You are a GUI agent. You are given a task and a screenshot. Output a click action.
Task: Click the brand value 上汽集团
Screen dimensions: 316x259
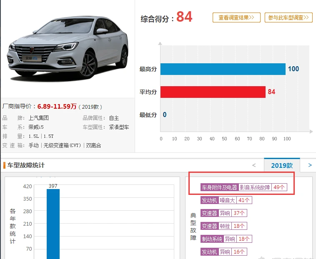pyautogui.click(x=38, y=118)
